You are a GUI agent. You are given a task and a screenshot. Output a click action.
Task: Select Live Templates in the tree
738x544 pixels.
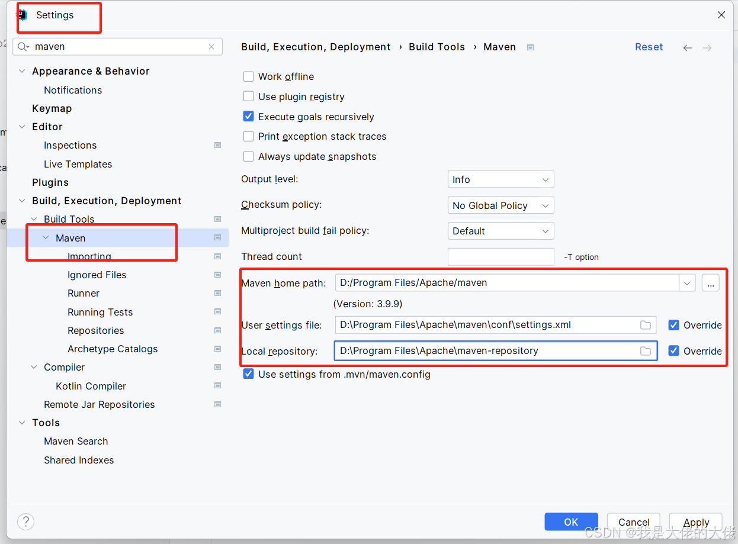pos(78,164)
